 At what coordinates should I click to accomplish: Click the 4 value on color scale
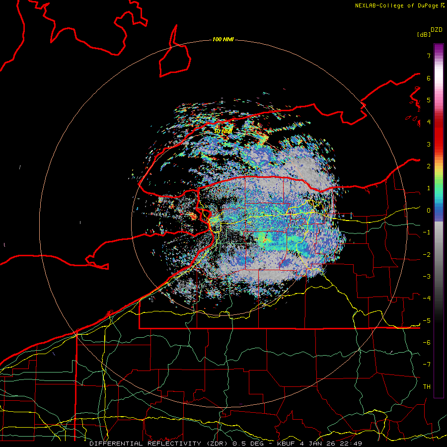pyautogui.click(x=429, y=122)
